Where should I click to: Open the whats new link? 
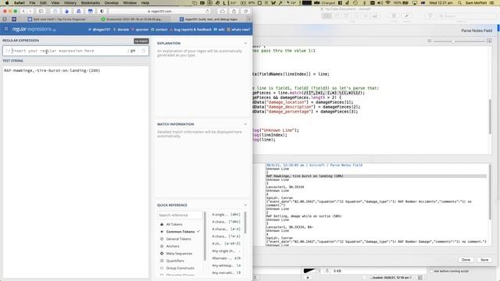[x=238, y=30]
